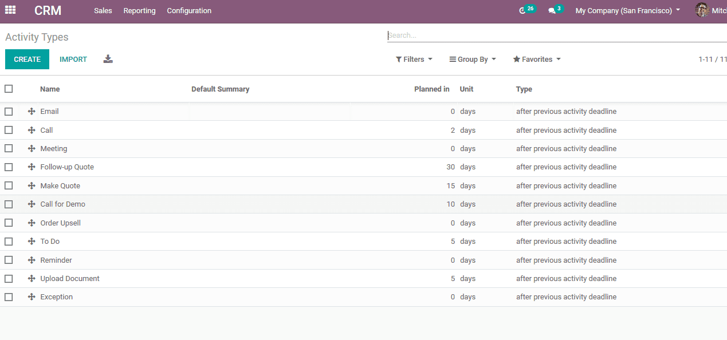Open the Call for Demo activity type
Image resolution: width=727 pixels, height=340 pixels.
(62, 204)
